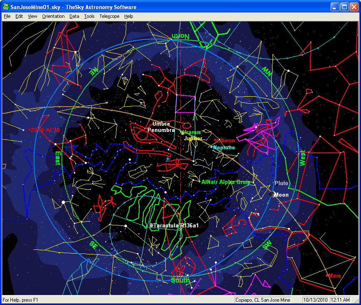The height and width of the screenshot is (305, 361).
Task: Open the Tools menu
Action: pos(89,16)
